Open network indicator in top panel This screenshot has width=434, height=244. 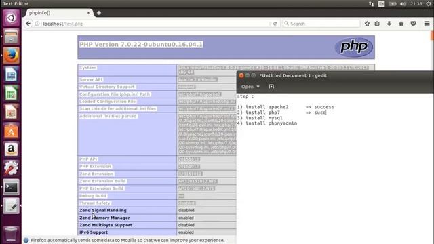click(371, 4)
